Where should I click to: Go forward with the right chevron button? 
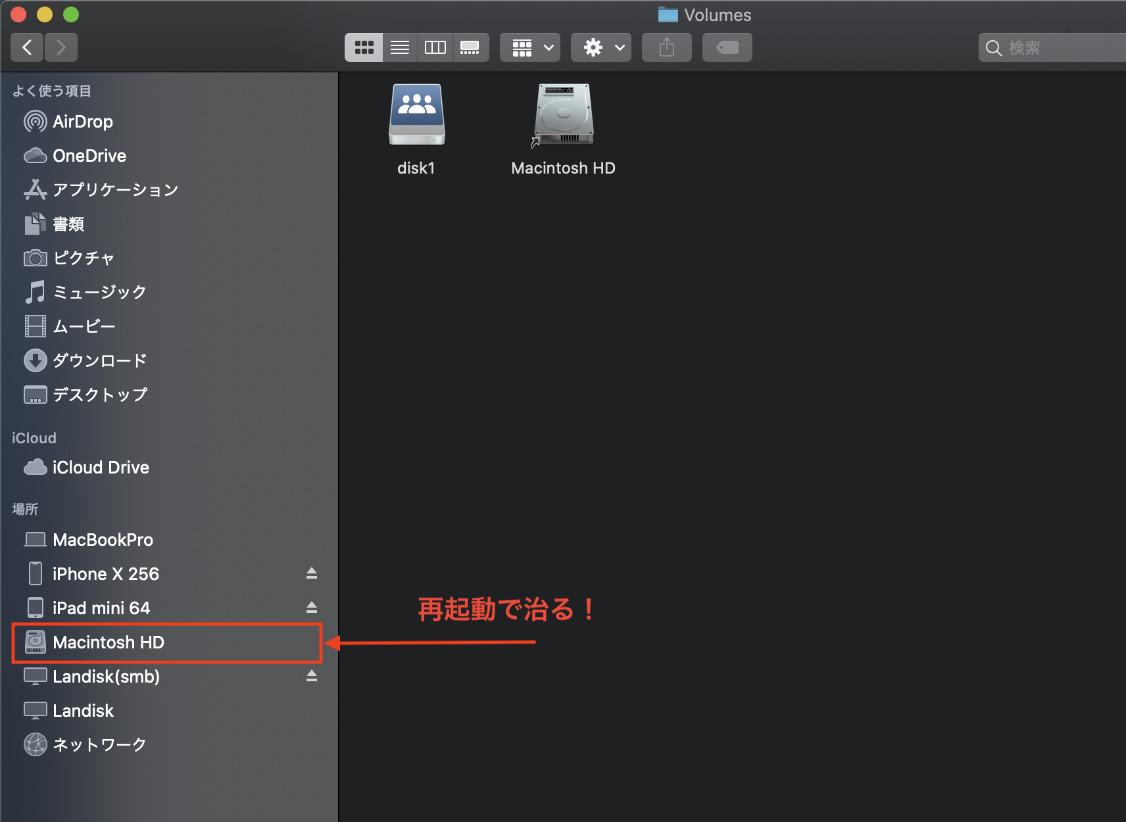click(x=61, y=47)
